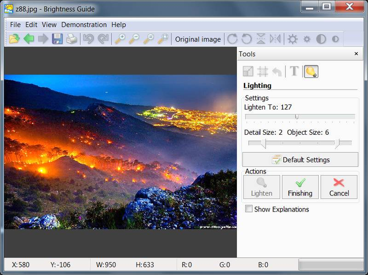The width and height of the screenshot is (368, 275).
Task: Click the Lighten action button
Action: pyautogui.click(x=262, y=187)
